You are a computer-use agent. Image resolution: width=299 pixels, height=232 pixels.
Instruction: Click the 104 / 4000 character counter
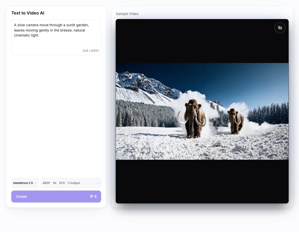click(x=90, y=51)
